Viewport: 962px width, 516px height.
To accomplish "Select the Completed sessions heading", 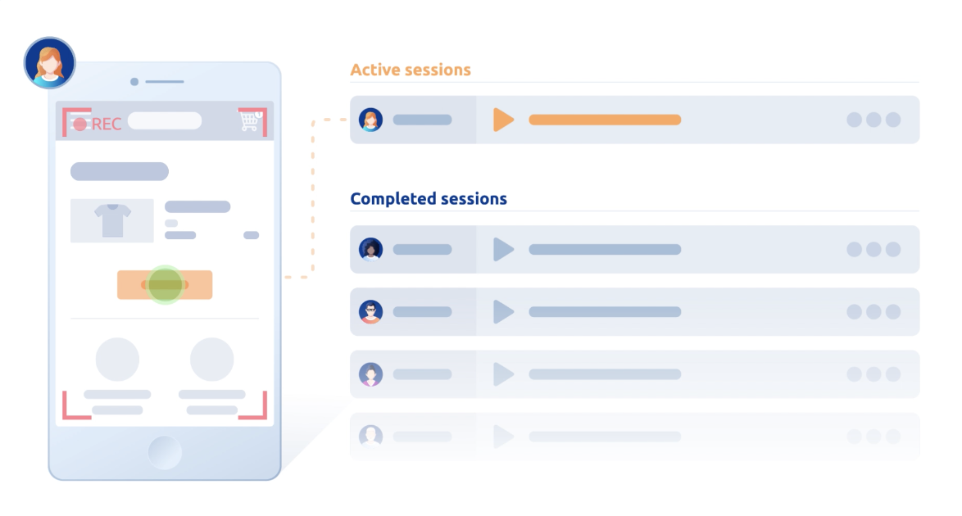I will click(429, 199).
